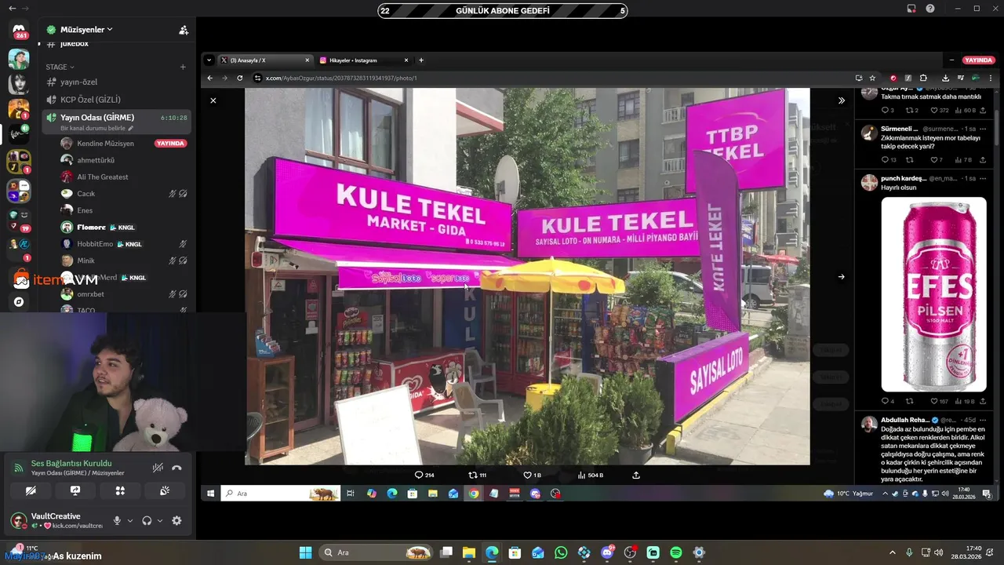Screen dimensions: 1004x565
Task: Open Spotify from the taskbar
Action: click(676, 552)
